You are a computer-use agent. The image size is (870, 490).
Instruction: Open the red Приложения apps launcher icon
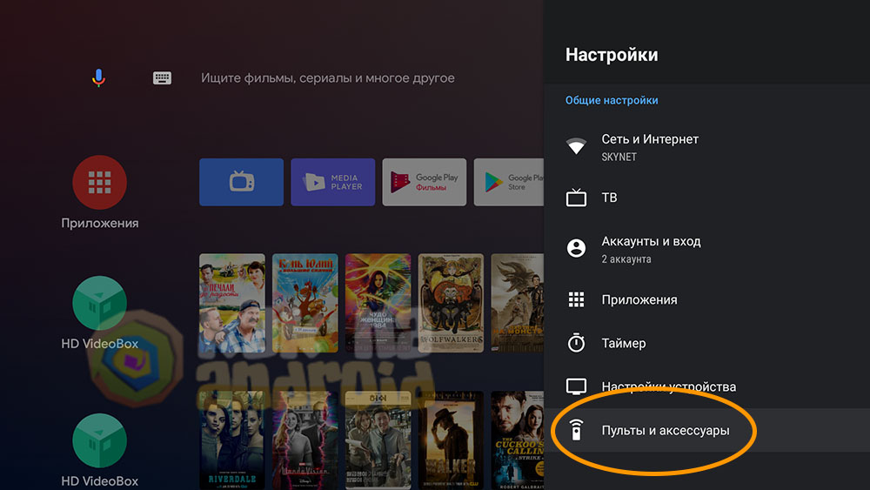click(100, 182)
